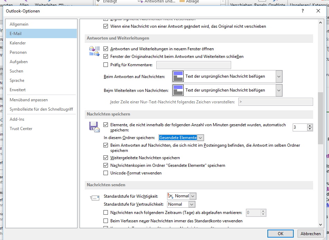Select the Allgemein options category
The image size is (329, 240).
click(41, 24)
